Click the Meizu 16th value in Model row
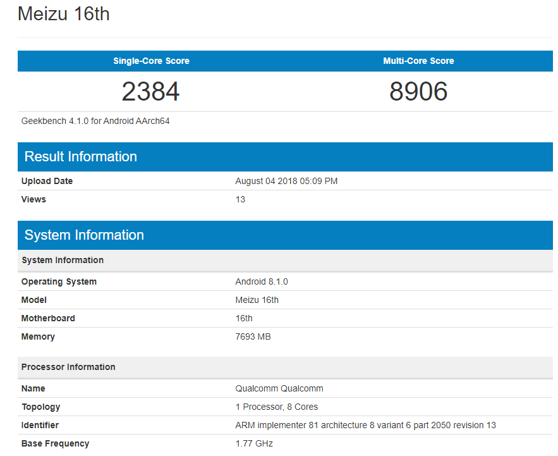 (257, 300)
